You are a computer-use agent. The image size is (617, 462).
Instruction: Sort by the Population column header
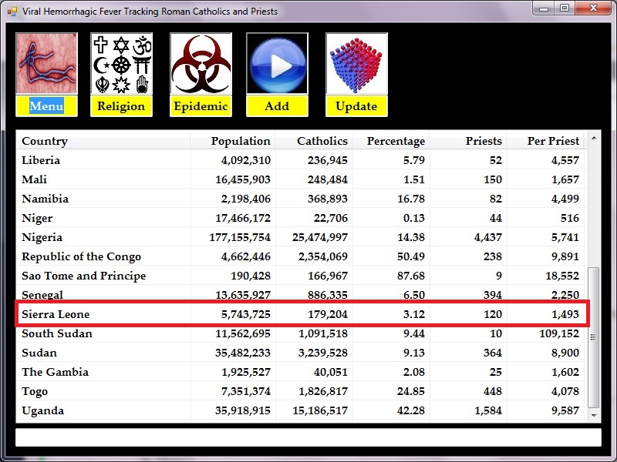click(x=233, y=141)
